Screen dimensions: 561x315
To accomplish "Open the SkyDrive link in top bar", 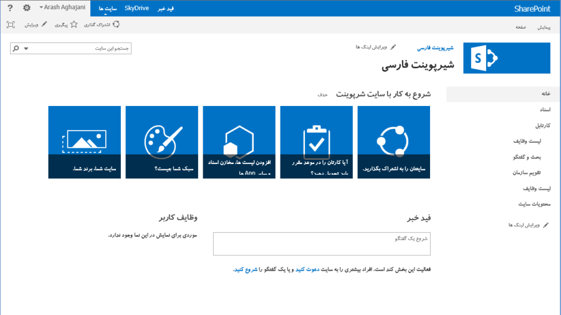I will pos(137,8).
